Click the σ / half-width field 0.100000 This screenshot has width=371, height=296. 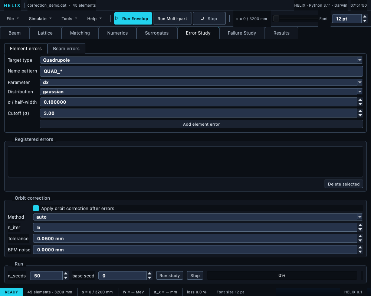198,102
